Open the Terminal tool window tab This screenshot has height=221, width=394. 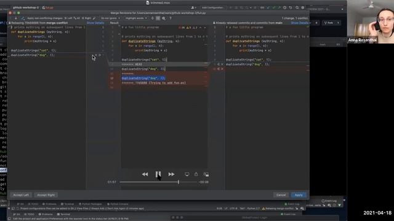67,204
